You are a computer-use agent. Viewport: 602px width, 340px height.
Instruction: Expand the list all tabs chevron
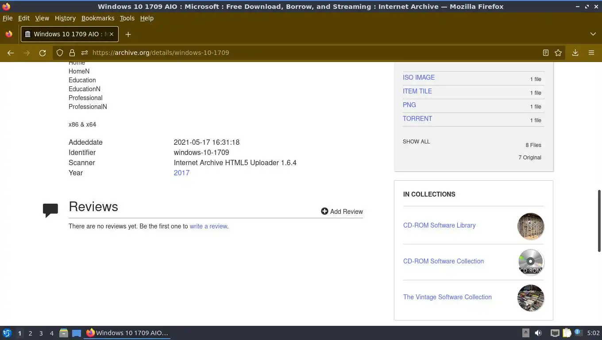593,34
